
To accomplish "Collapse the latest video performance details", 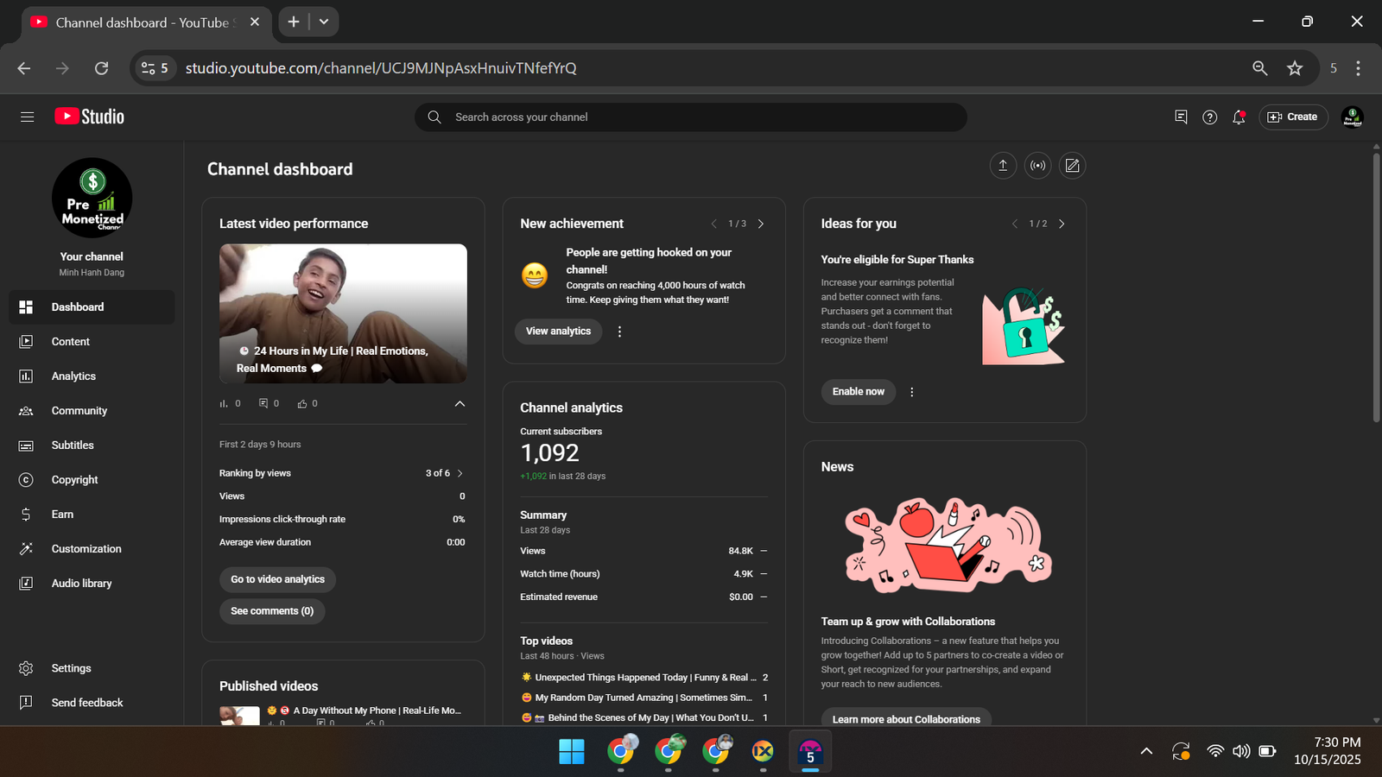I will [460, 403].
